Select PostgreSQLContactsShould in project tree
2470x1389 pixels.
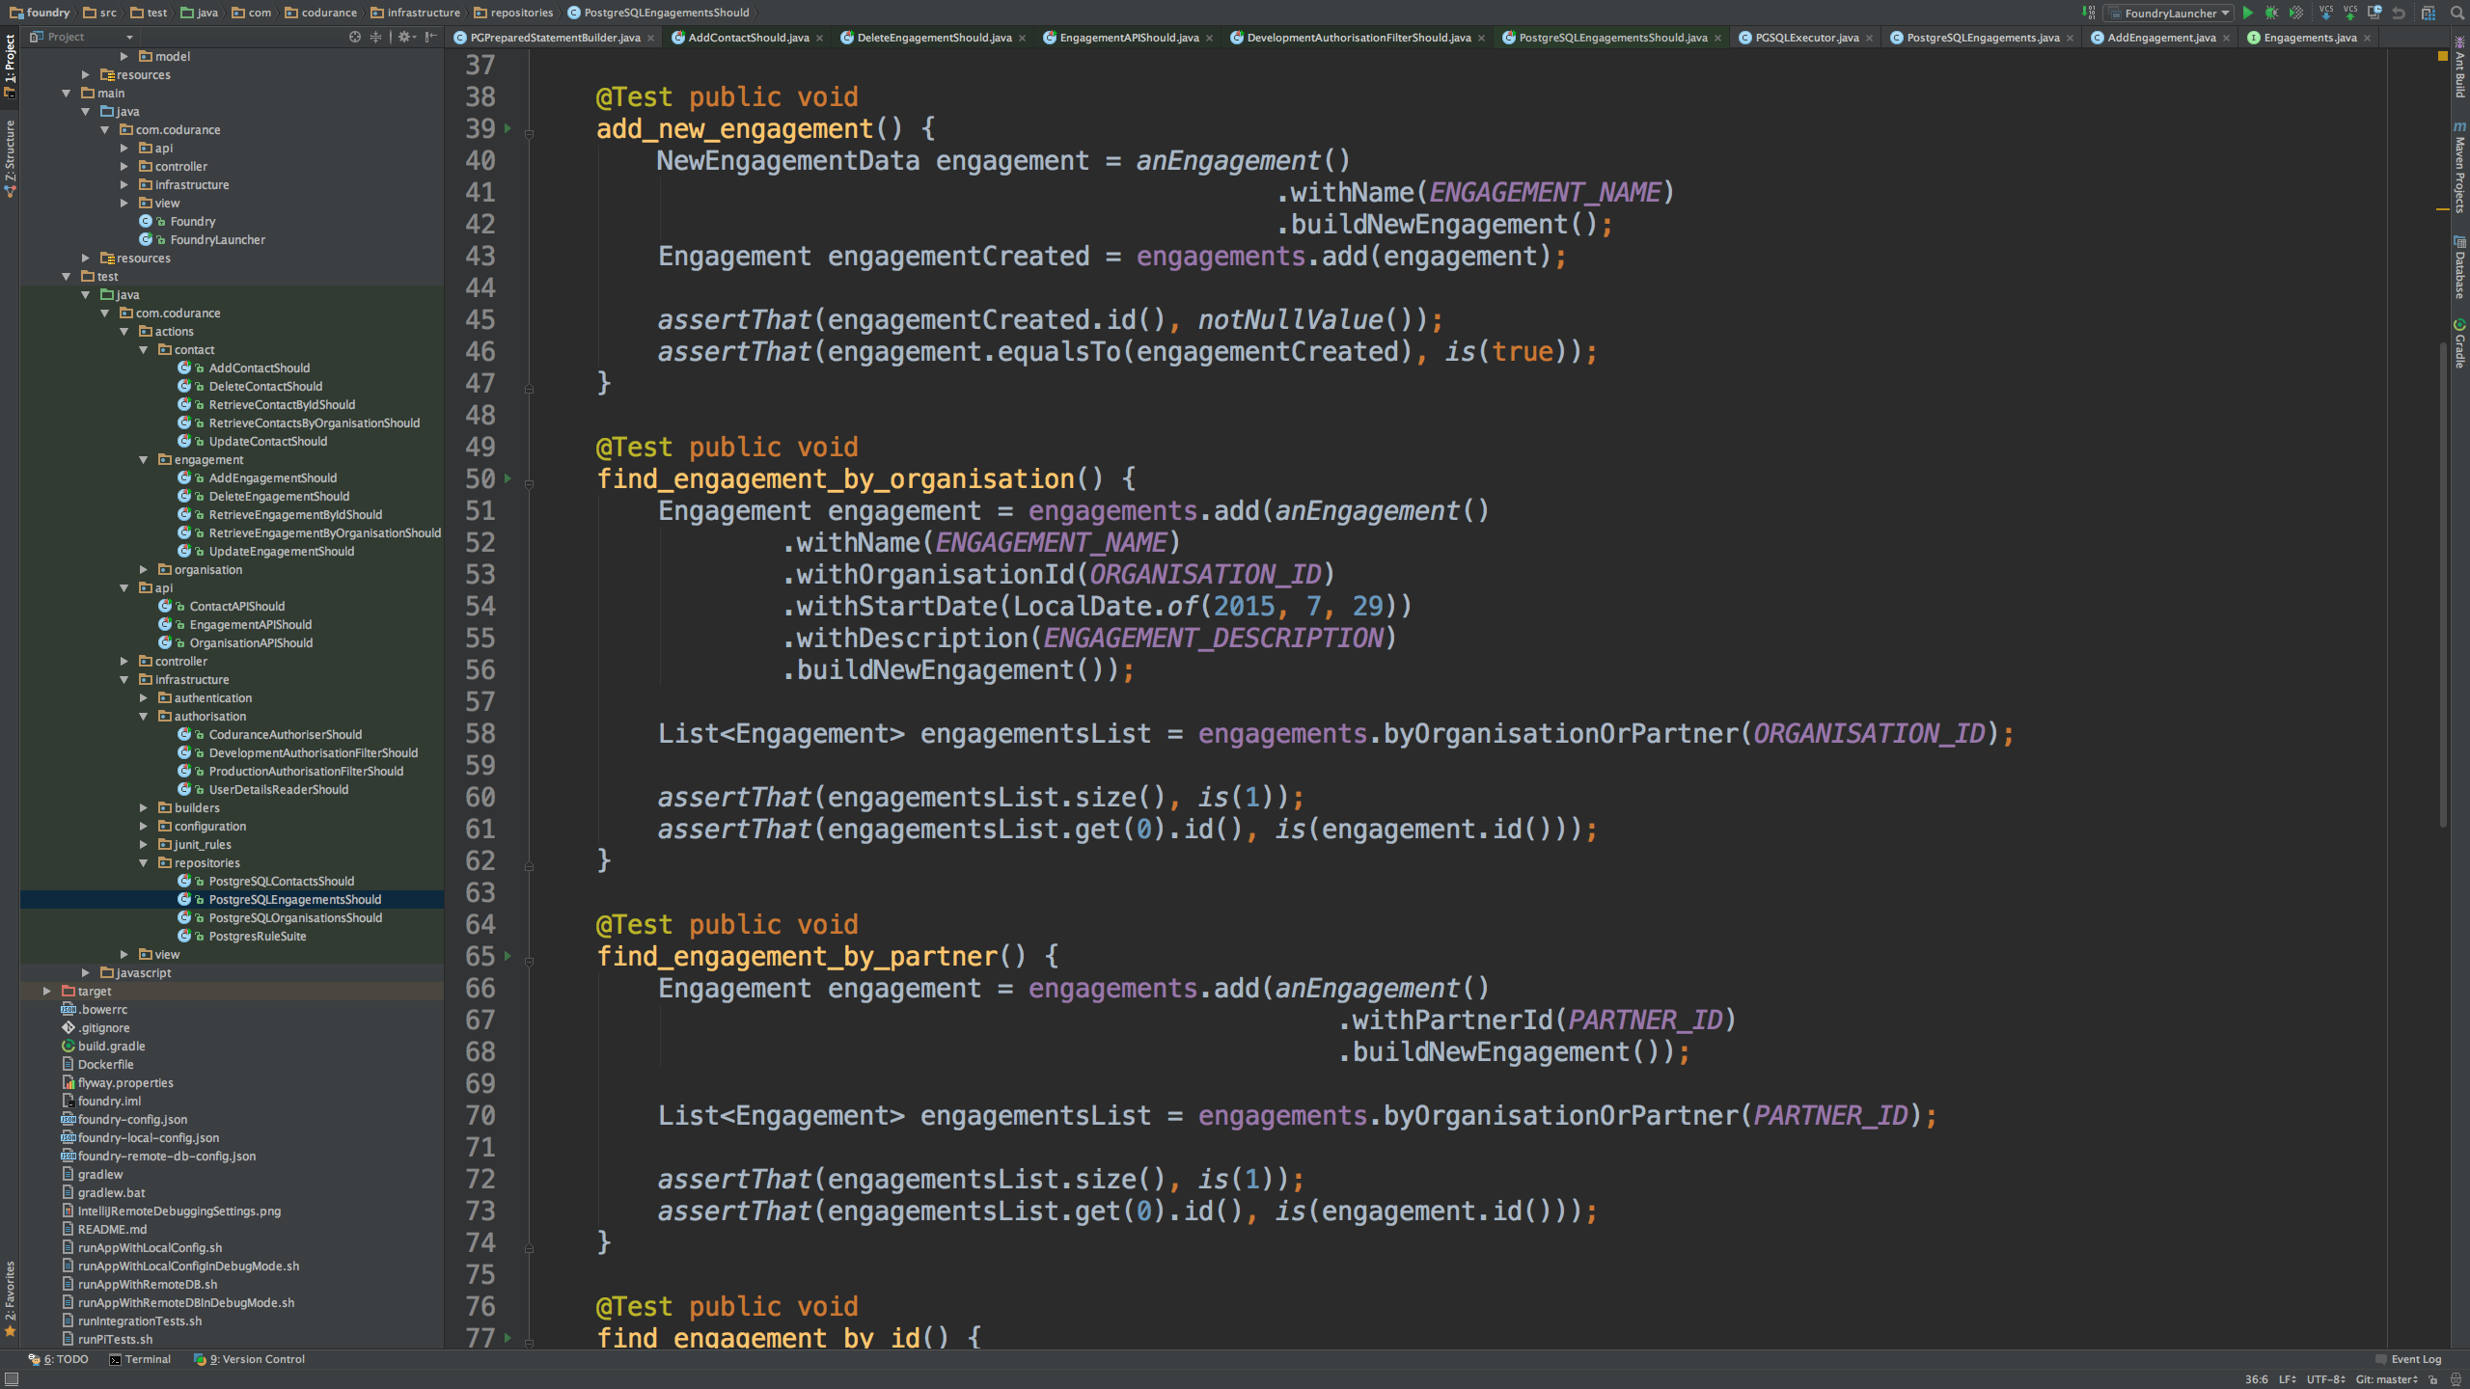(281, 882)
